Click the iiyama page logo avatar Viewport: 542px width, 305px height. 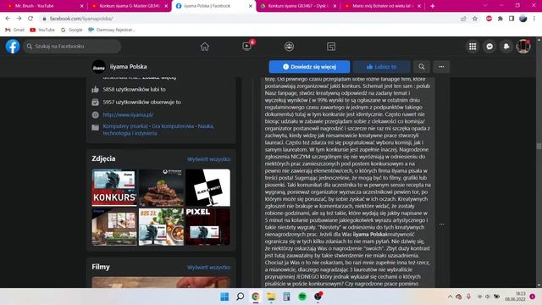point(99,67)
